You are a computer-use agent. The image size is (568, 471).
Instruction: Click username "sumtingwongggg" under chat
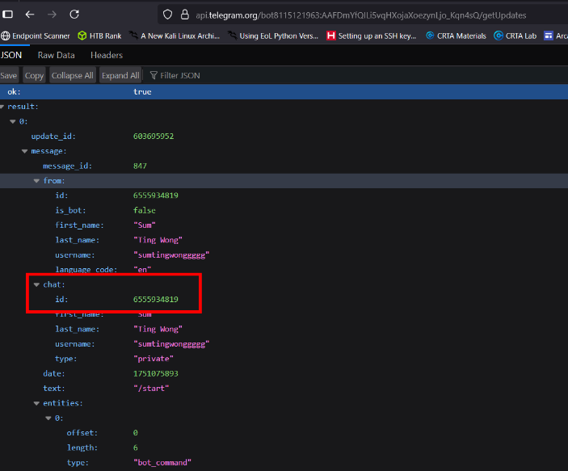tap(171, 344)
